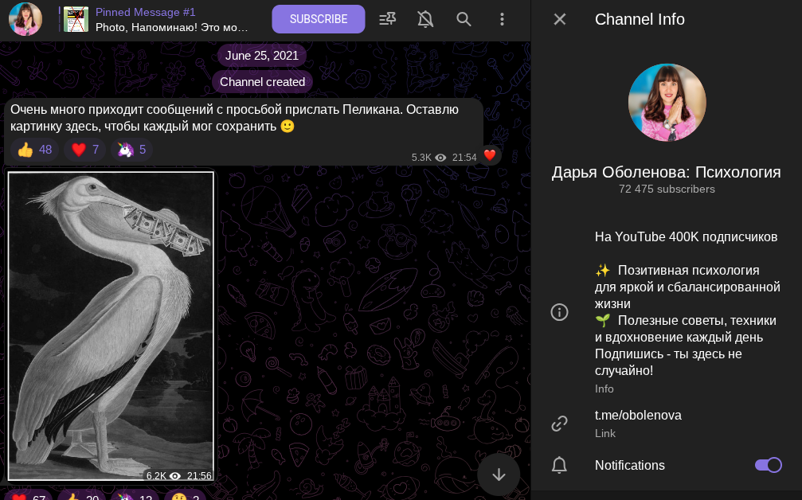Open the large channel profile photo
The width and height of the screenshot is (802, 500).
tap(667, 103)
